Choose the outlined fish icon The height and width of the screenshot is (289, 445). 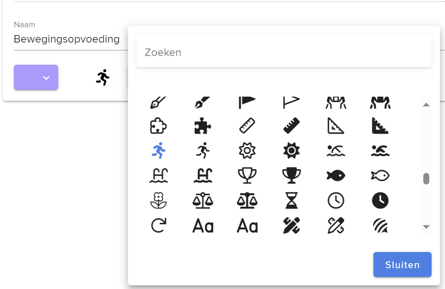(380, 175)
